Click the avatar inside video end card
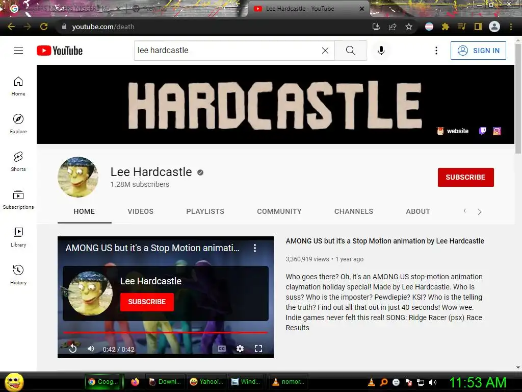 click(90, 293)
